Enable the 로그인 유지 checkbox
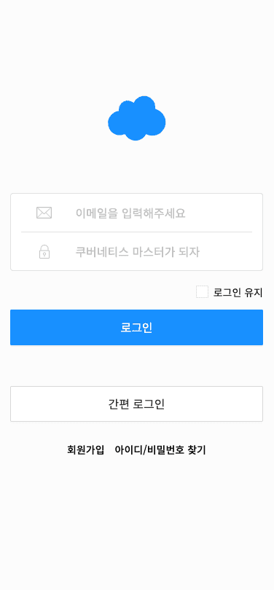This screenshot has width=274, height=590. 202,292
